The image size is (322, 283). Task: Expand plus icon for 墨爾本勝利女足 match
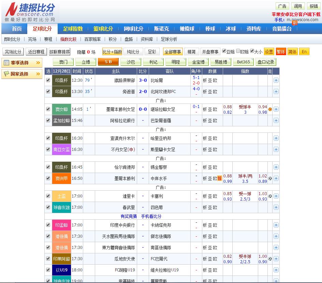[276, 109]
